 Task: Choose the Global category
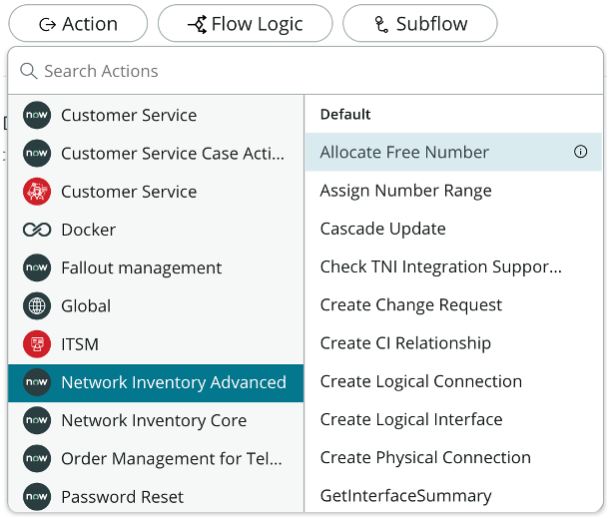pyautogui.click(x=156, y=305)
